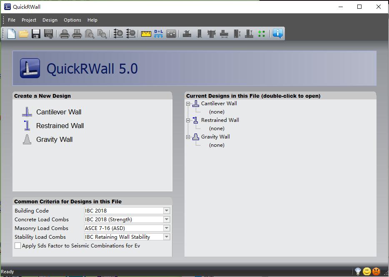This screenshot has height=277, width=389.
Task: Export to DXF from the toolbar
Action: pos(48,33)
